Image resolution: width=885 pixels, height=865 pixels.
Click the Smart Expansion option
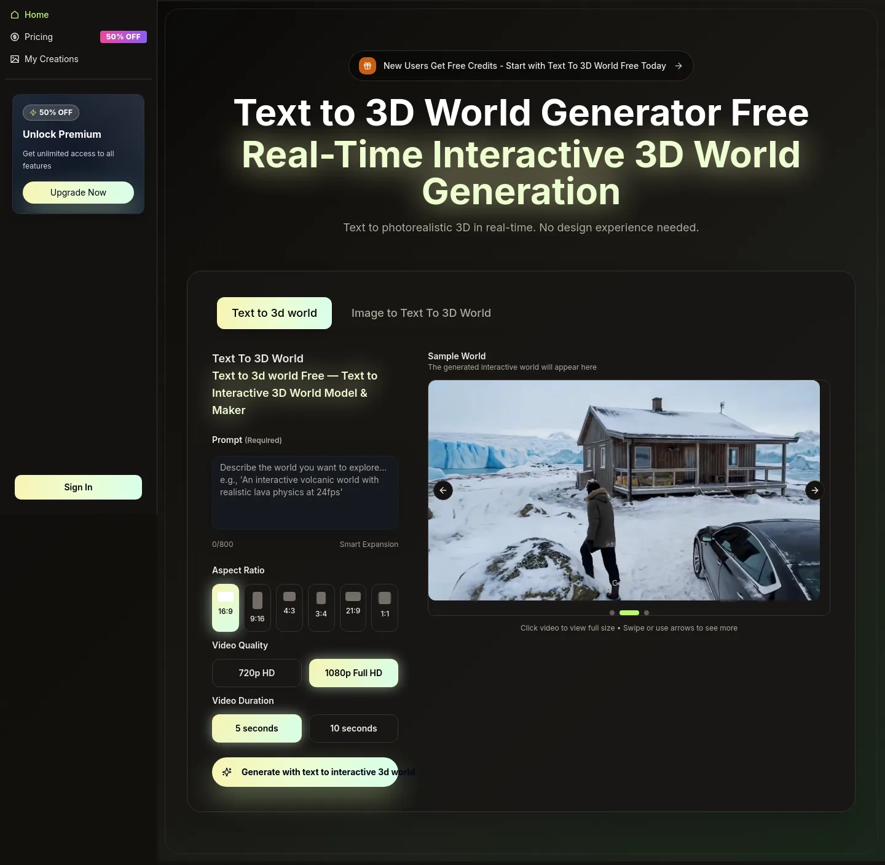point(369,544)
